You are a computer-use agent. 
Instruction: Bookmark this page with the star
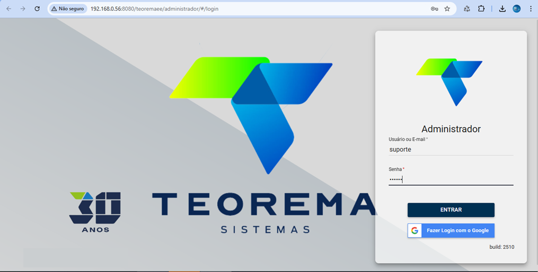coord(447,9)
